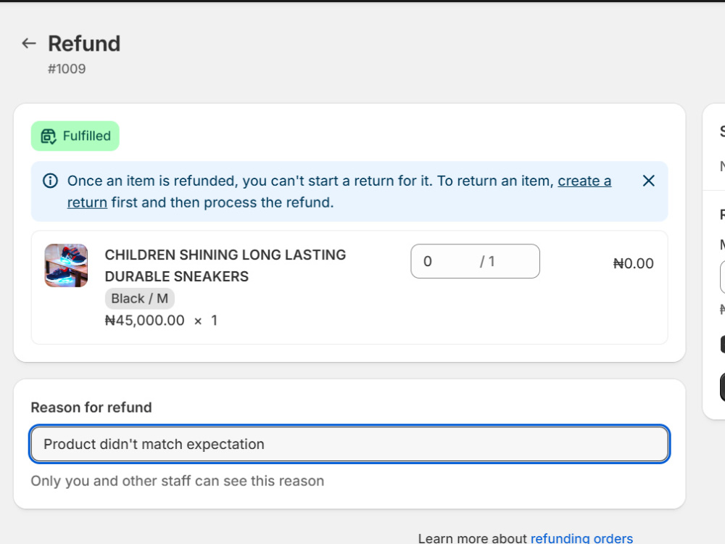
Task: Open the children sneakers product thumbnail
Action: click(x=66, y=265)
